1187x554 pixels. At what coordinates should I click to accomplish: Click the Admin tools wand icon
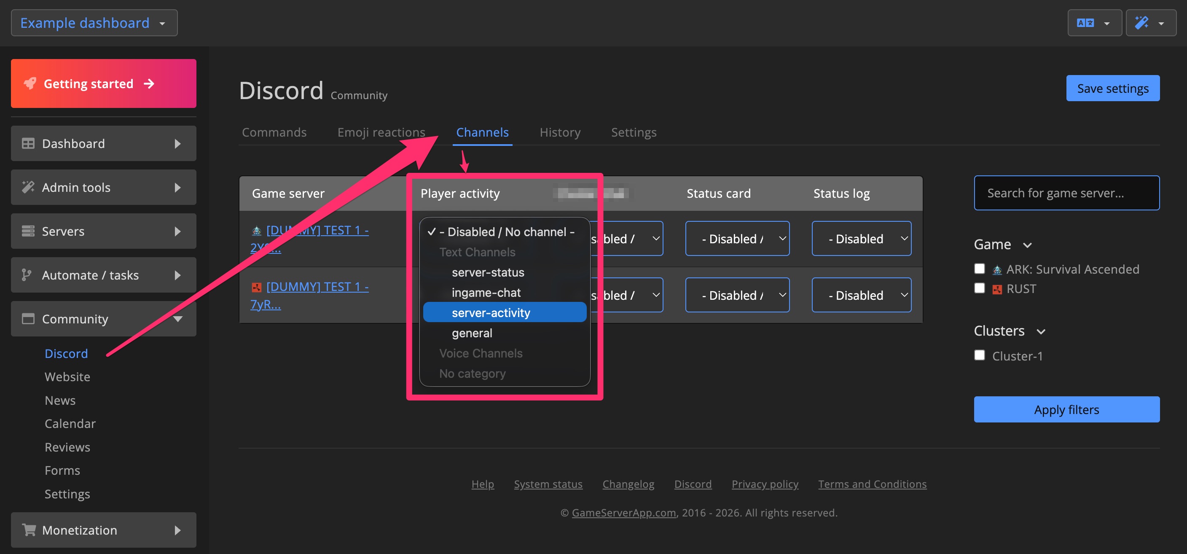coord(28,187)
